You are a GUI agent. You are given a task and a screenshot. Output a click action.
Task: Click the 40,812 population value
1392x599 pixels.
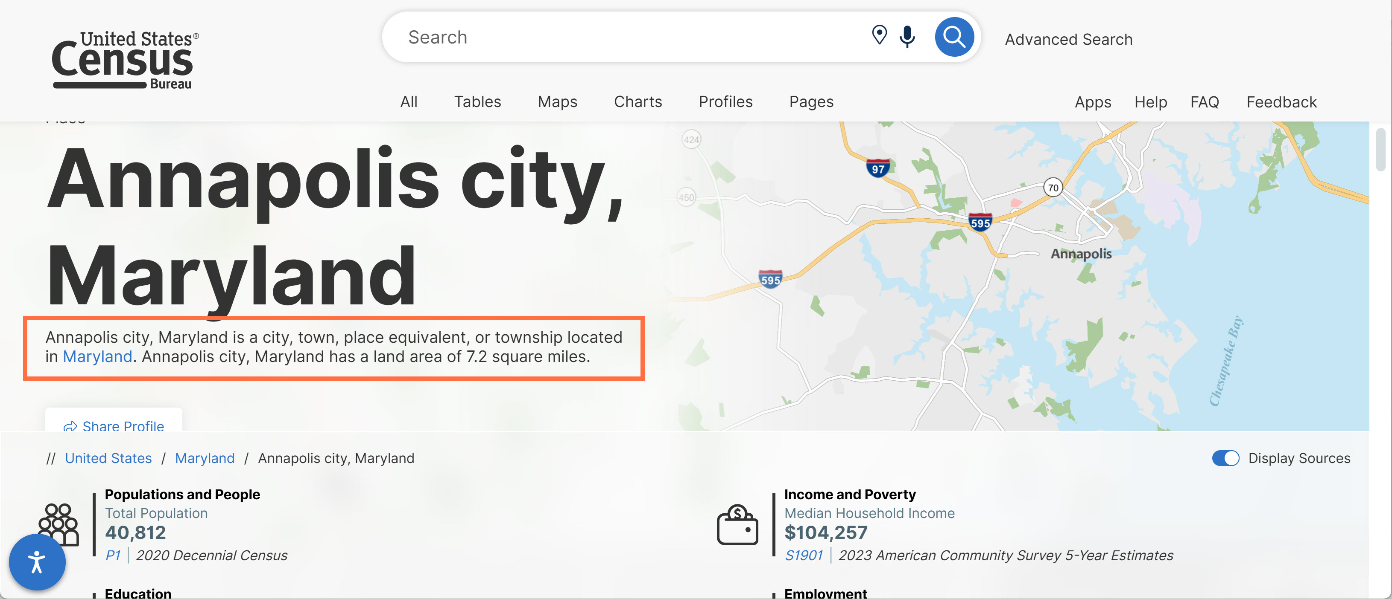coord(135,532)
